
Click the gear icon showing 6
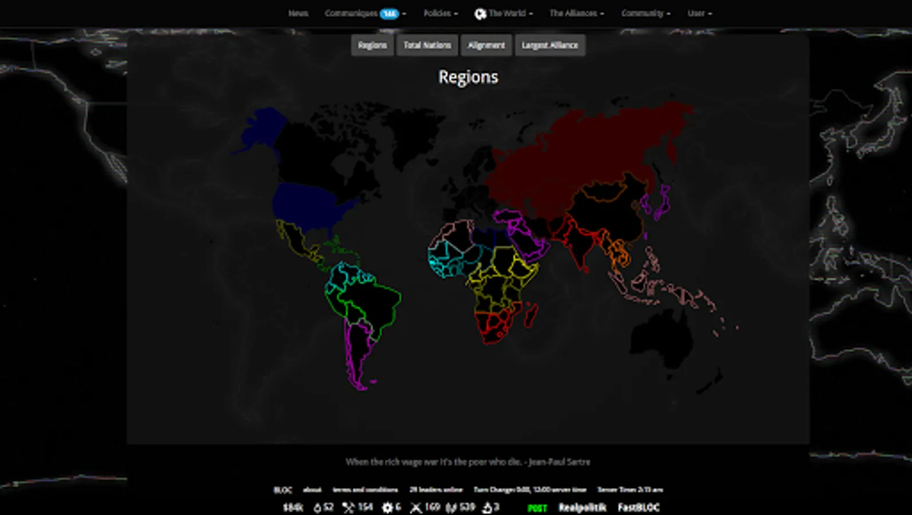(387, 508)
